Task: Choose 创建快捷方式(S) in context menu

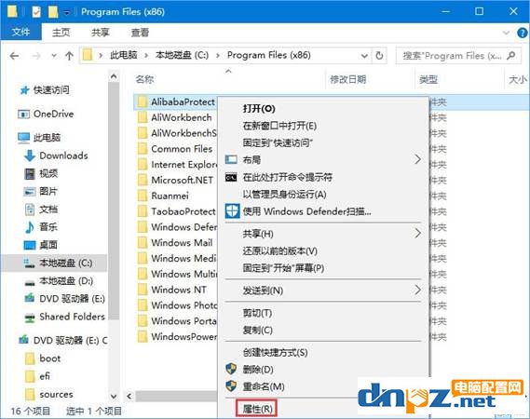Action: (275, 353)
